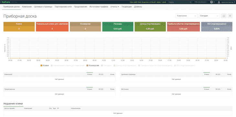
Task: Toggle Прибыль/убыток (подтверждено) legend item
Action: coord(155,65)
